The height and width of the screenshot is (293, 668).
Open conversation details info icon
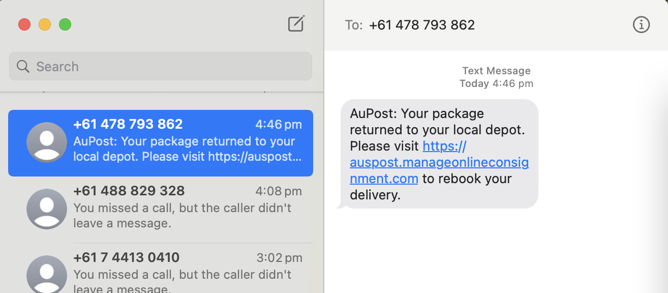point(641,24)
